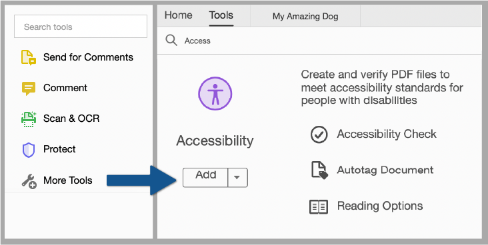Click the Protect shield icon

click(28, 150)
